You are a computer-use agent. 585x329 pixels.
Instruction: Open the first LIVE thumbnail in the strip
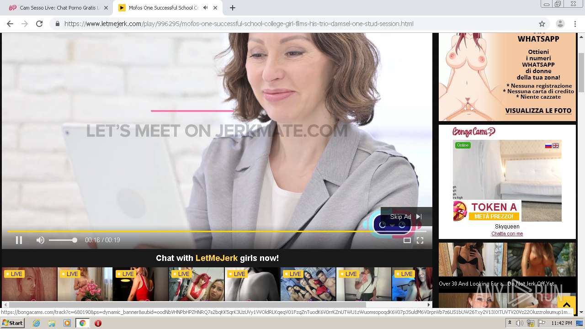pos(29,284)
